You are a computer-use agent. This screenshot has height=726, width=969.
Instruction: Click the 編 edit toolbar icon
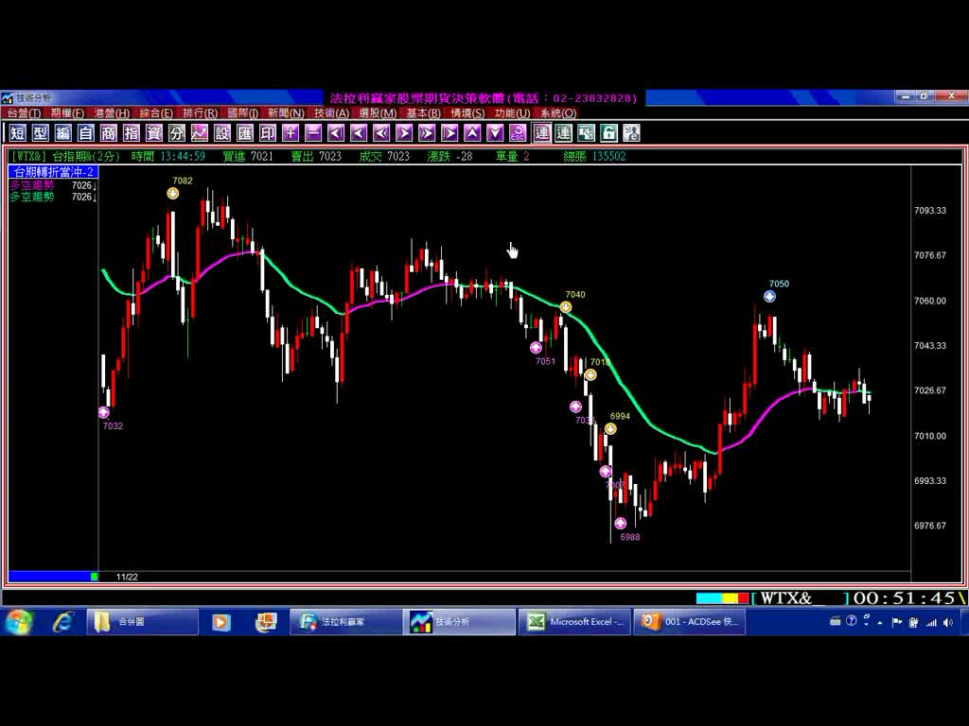click(x=63, y=132)
